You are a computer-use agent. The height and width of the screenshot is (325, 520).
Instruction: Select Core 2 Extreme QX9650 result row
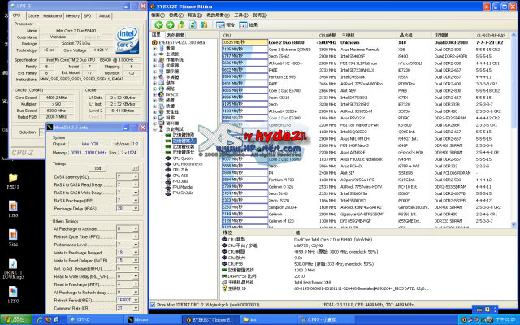click(365, 50)
